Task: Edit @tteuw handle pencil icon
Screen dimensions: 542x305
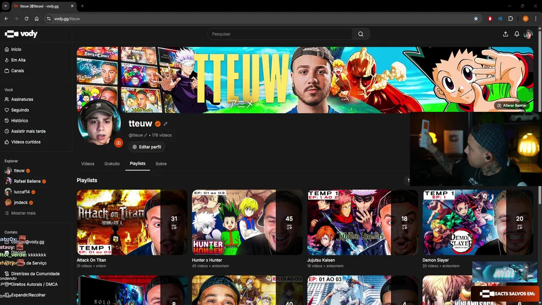Action: tap(146, 135)
